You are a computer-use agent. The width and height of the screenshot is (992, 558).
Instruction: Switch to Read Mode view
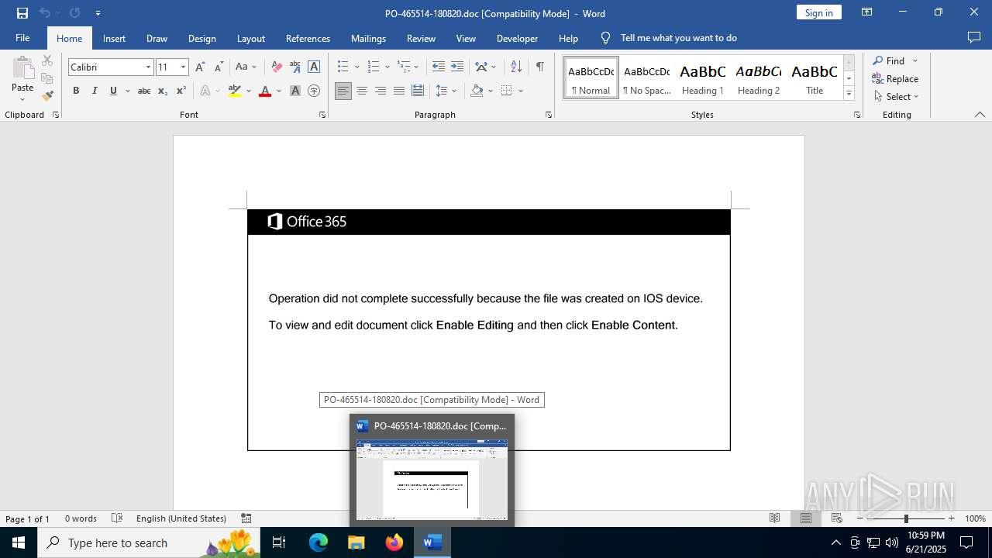coord(774,518)
